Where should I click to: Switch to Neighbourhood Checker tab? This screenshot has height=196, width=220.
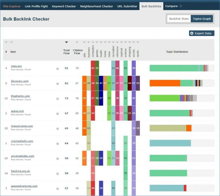pyautogui.click(x=96, y=6)
